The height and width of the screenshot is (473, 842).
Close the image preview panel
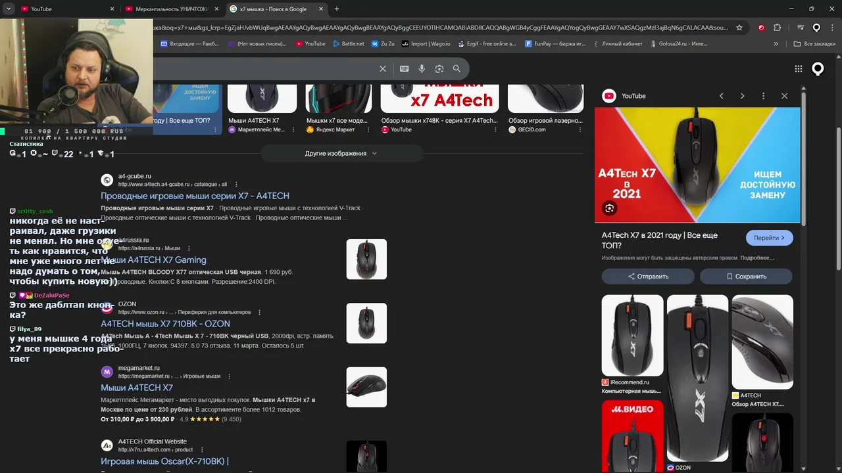(x=784, y=96)
